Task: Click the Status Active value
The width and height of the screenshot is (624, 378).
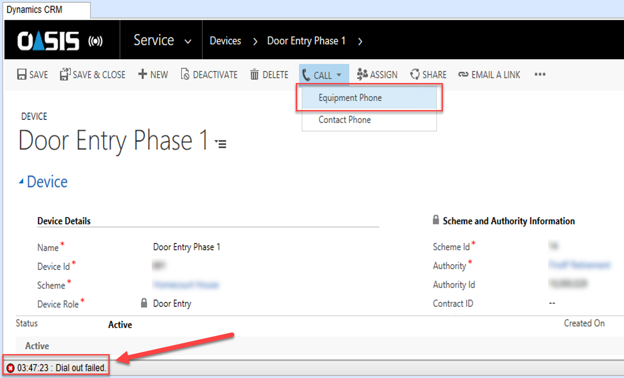Action: tap(120, 325)
